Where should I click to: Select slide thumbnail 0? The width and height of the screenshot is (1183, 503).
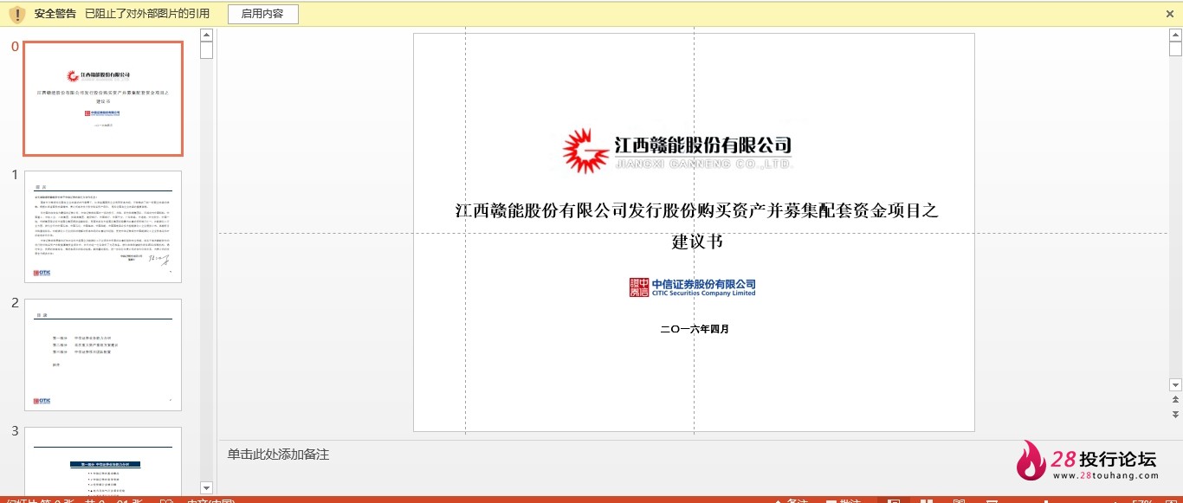coord(103,99)
